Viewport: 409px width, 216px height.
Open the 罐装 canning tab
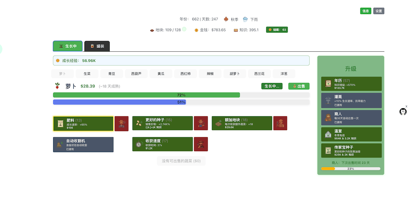97,46
